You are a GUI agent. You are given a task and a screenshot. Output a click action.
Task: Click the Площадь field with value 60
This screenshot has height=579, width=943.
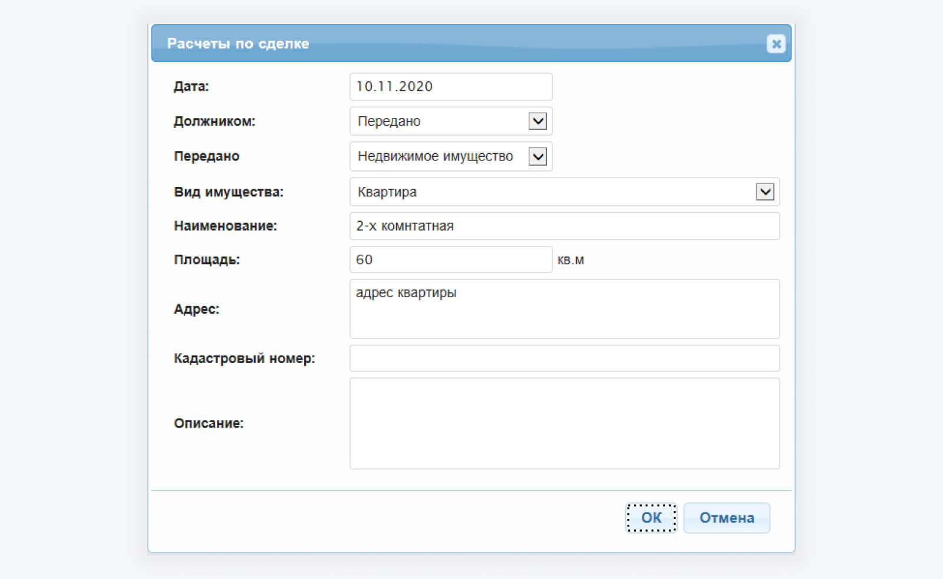451,259
